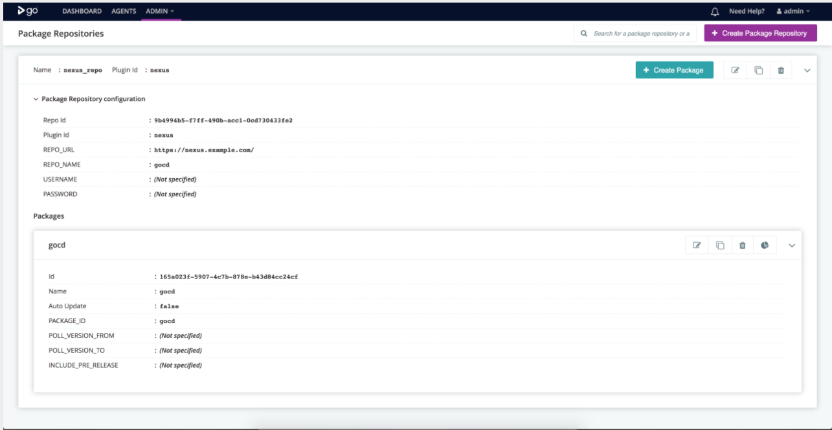Edit the gocd package

pyautogui.click(x=697, y=245)
